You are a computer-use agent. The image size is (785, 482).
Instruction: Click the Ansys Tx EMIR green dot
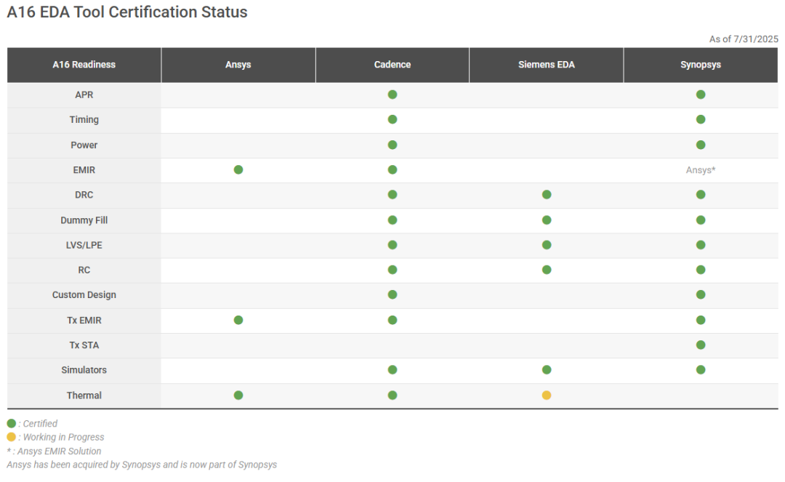pyautogui.click(x=238, y=320)
